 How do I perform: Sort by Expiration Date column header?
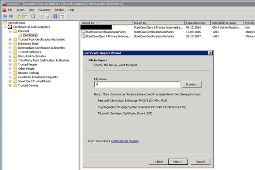point(195,23)
